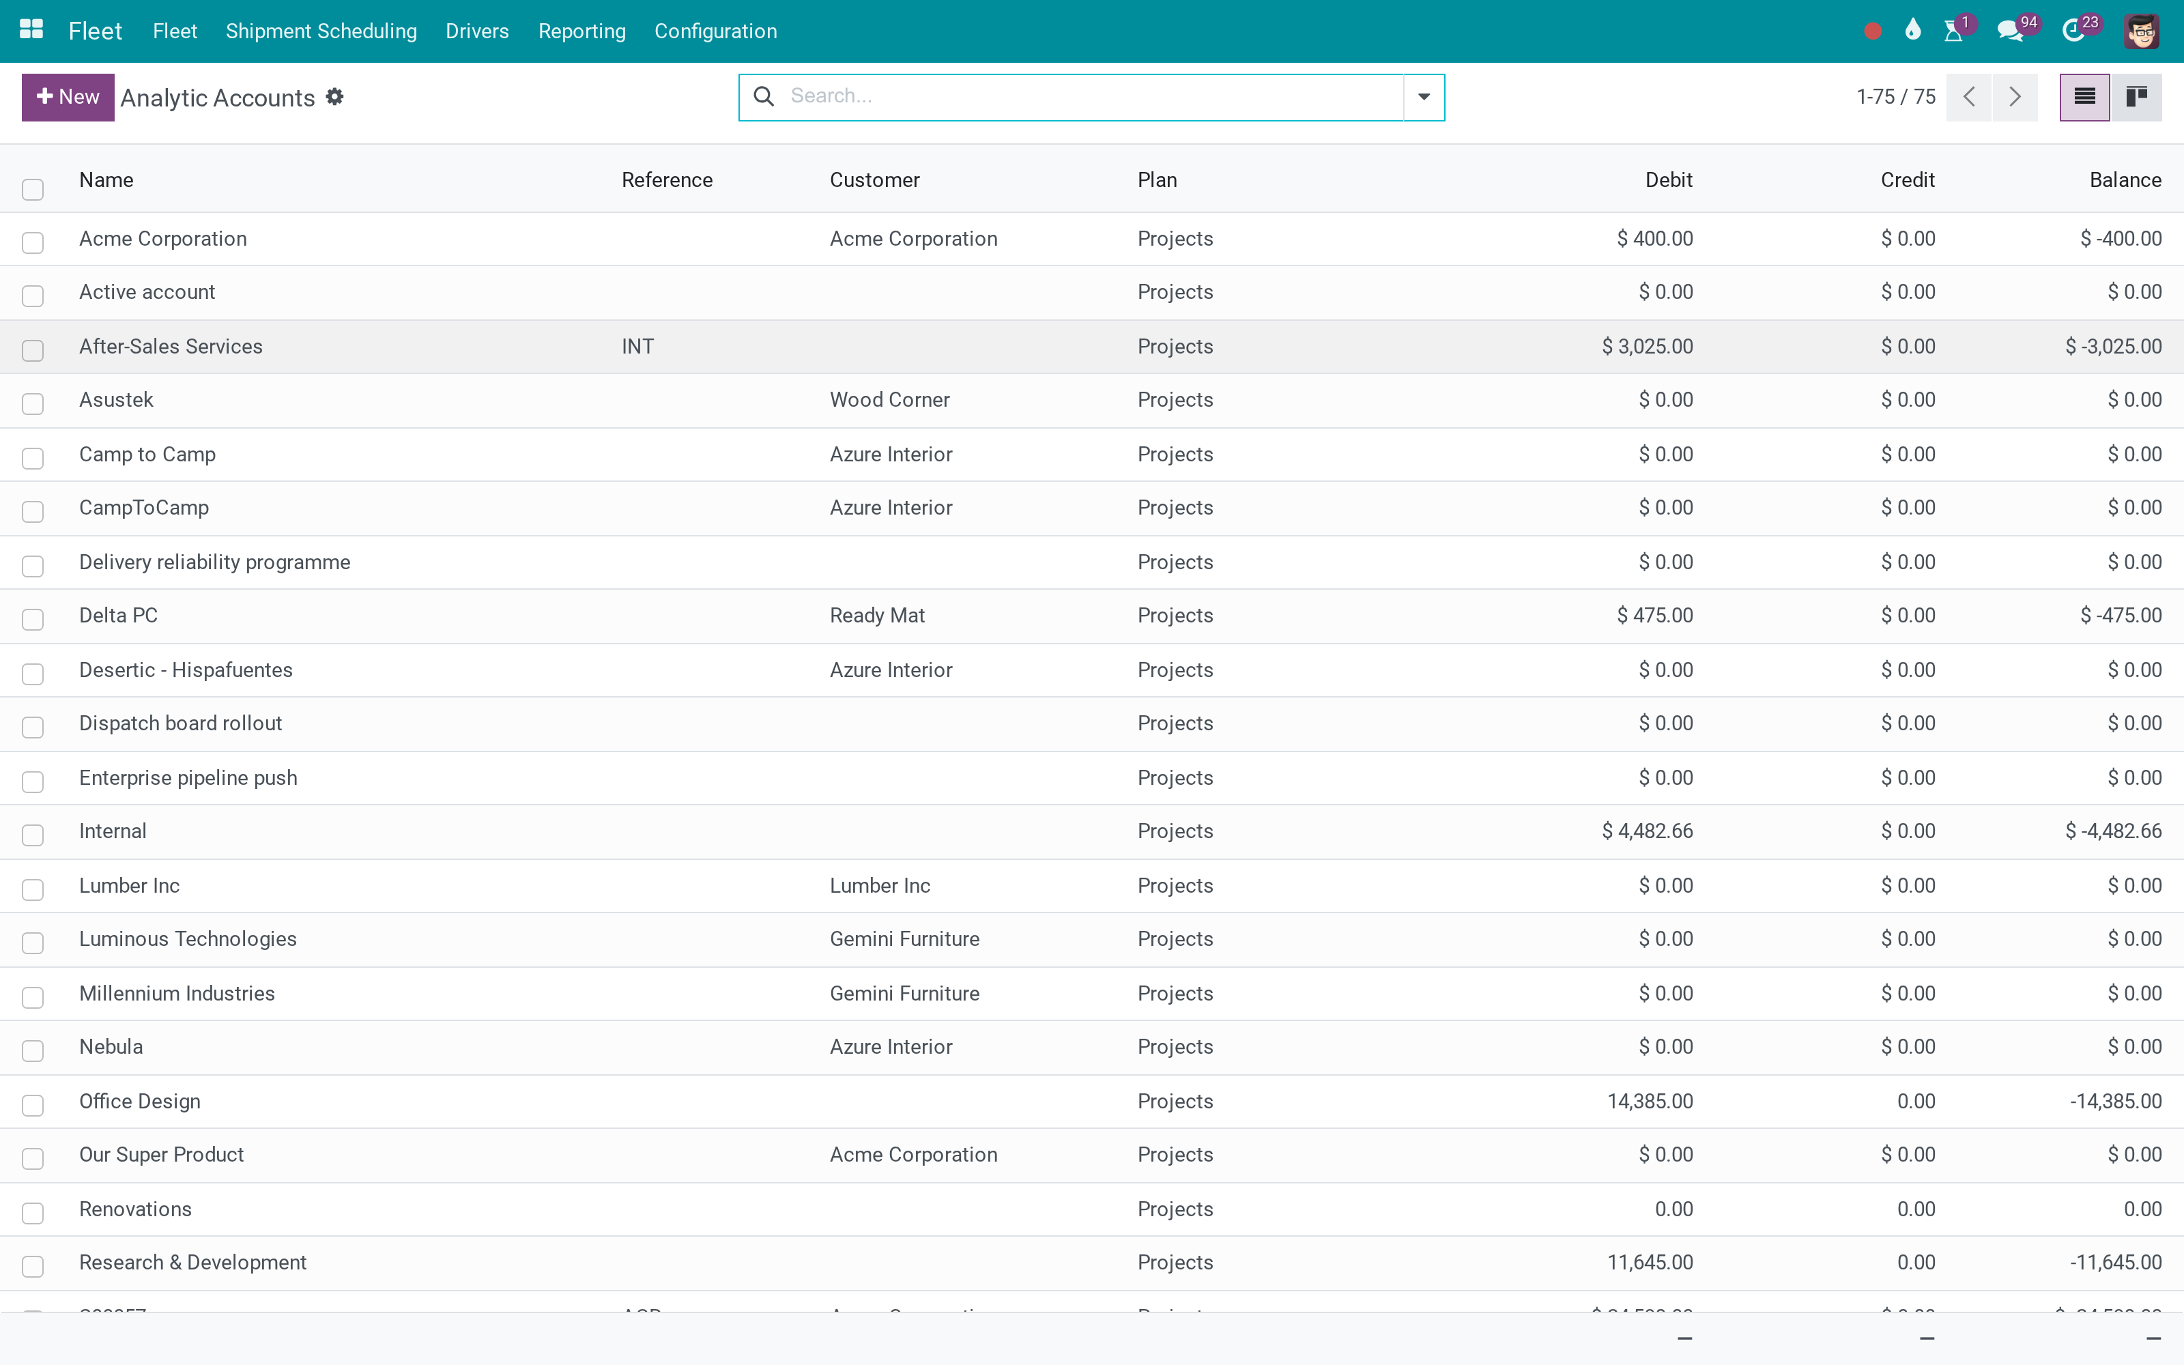The height and width of the screenshot is (1365, 2184).
Task: Switch to list view
Action: tap(2085, 97)
